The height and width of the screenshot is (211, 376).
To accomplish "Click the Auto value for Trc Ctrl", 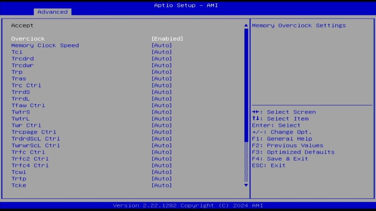I will 162,86.
